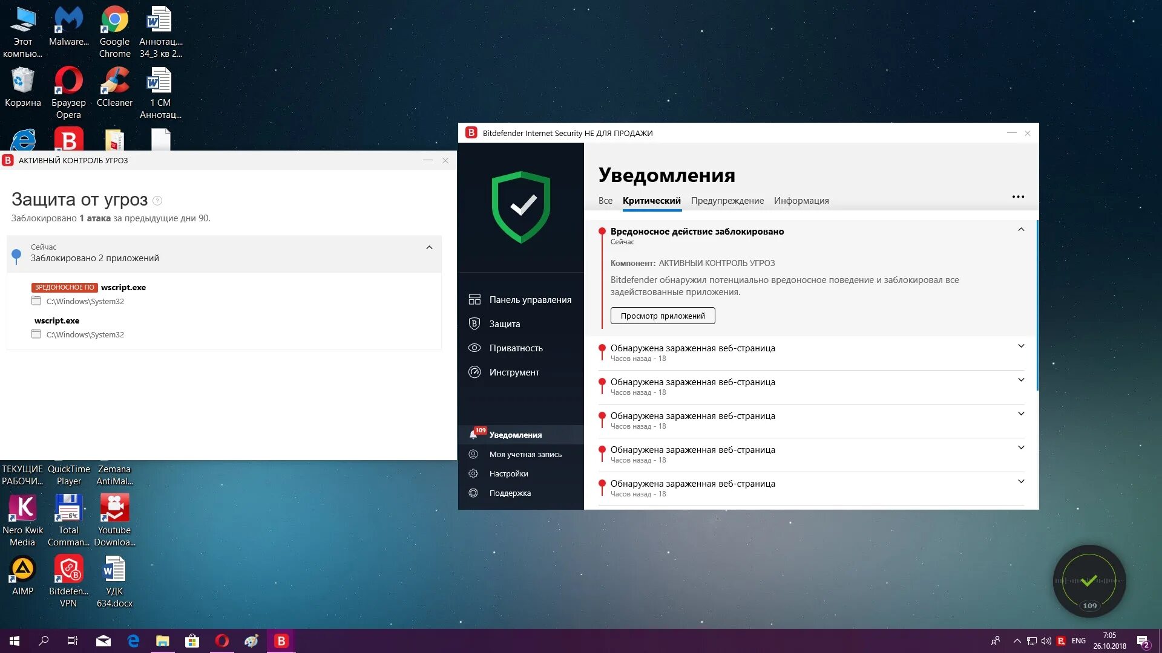
Task: Select malicious wscript.exe entry name
Action: [123, 288]
